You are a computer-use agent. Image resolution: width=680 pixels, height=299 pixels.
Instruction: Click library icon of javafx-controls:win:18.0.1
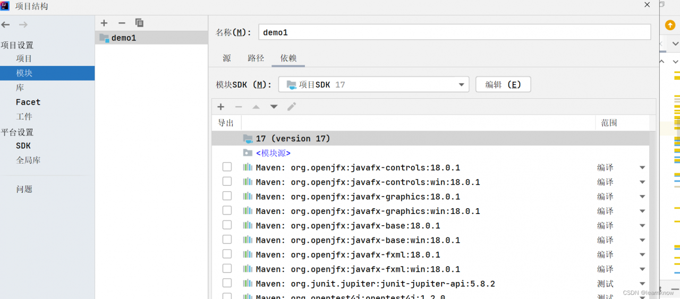pyautogui.click(x=248, y=182)
